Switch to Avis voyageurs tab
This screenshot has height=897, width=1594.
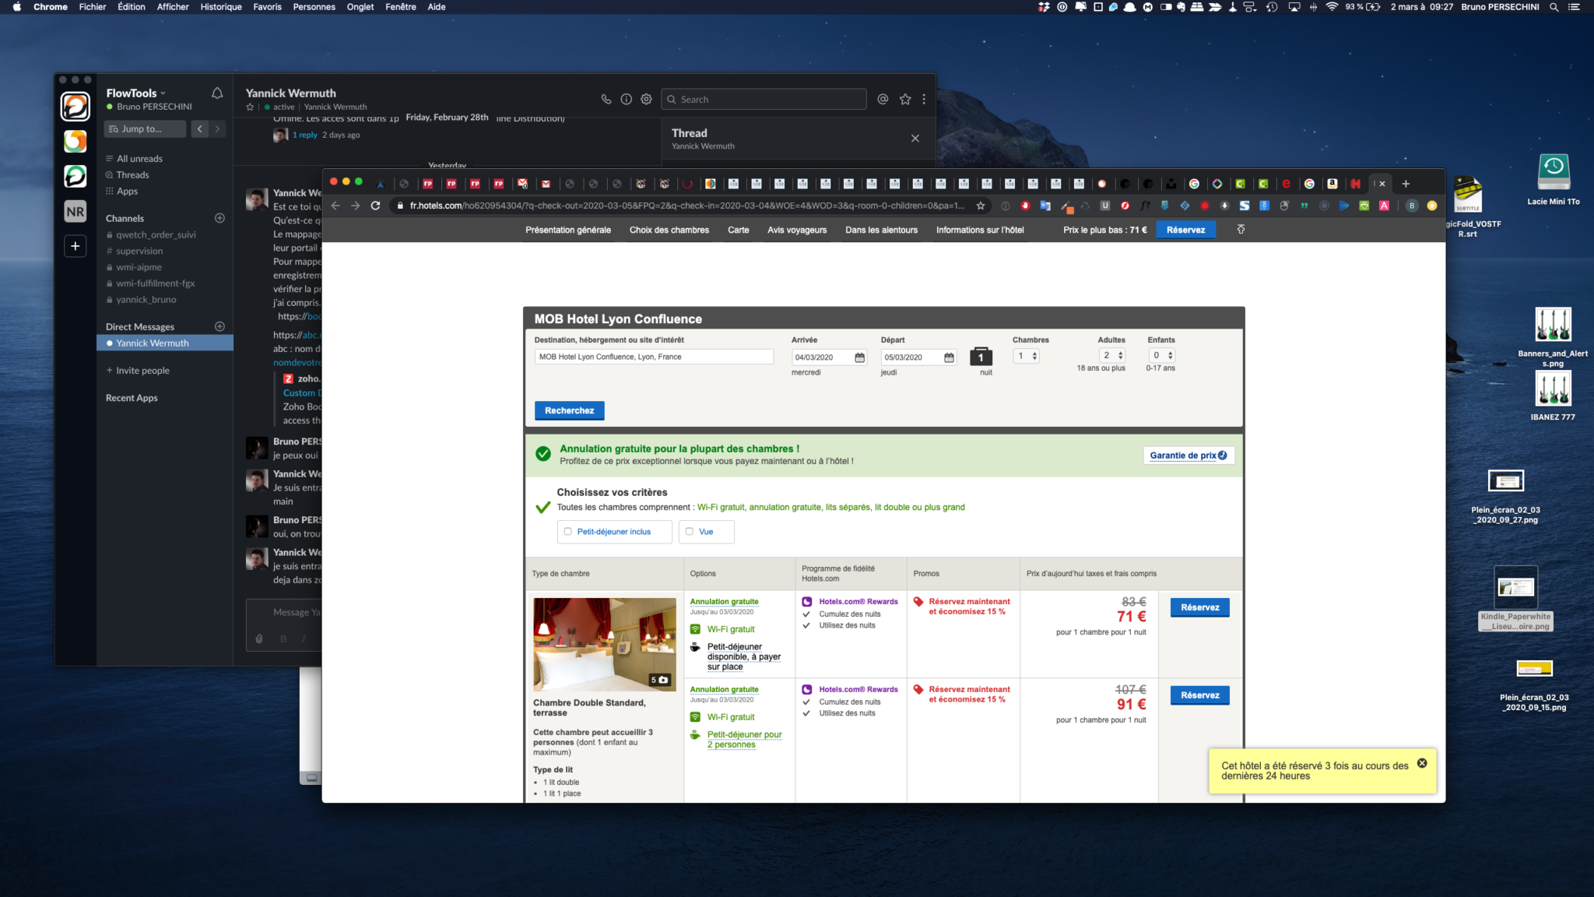(796, 230)
